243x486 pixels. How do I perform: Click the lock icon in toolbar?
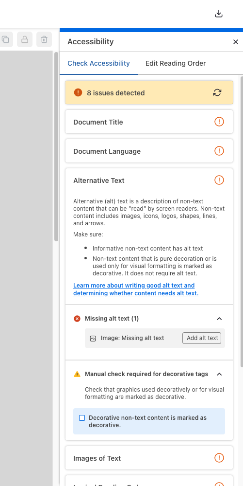coord(25,39)
